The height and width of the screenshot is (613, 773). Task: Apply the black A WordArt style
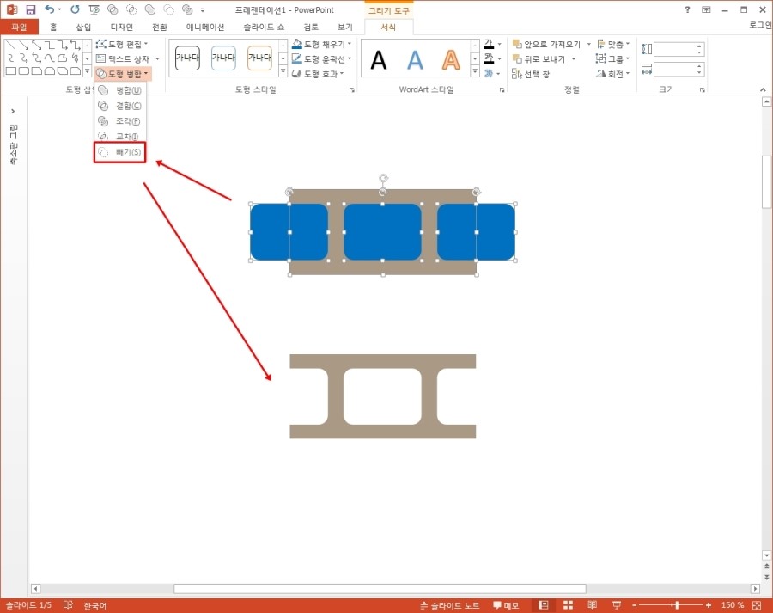(379, 59)
